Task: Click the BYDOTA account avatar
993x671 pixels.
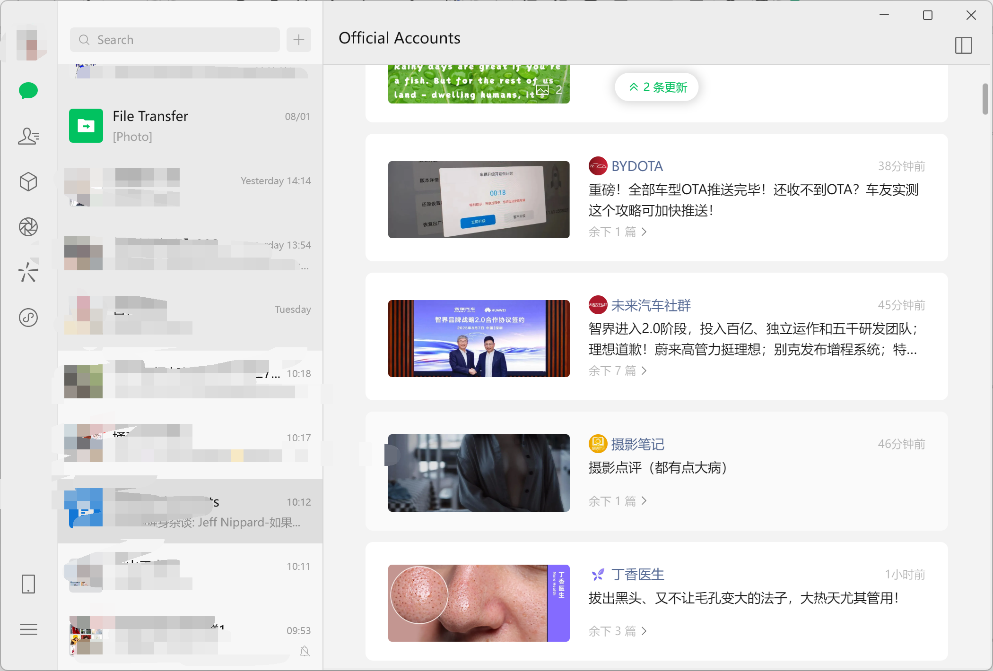Action: [598, 166]
